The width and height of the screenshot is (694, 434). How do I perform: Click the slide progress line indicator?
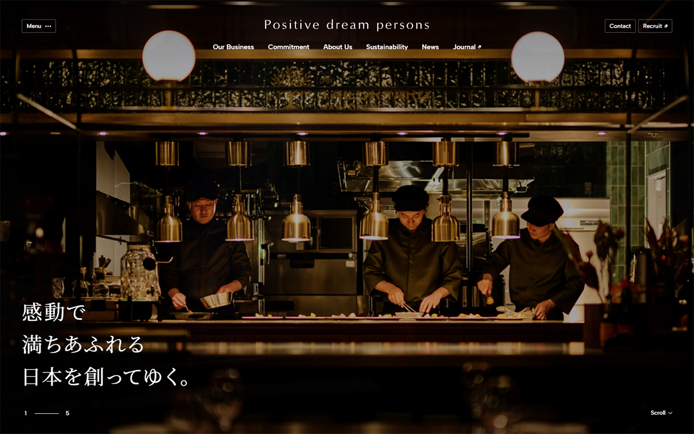coord(47,413)
